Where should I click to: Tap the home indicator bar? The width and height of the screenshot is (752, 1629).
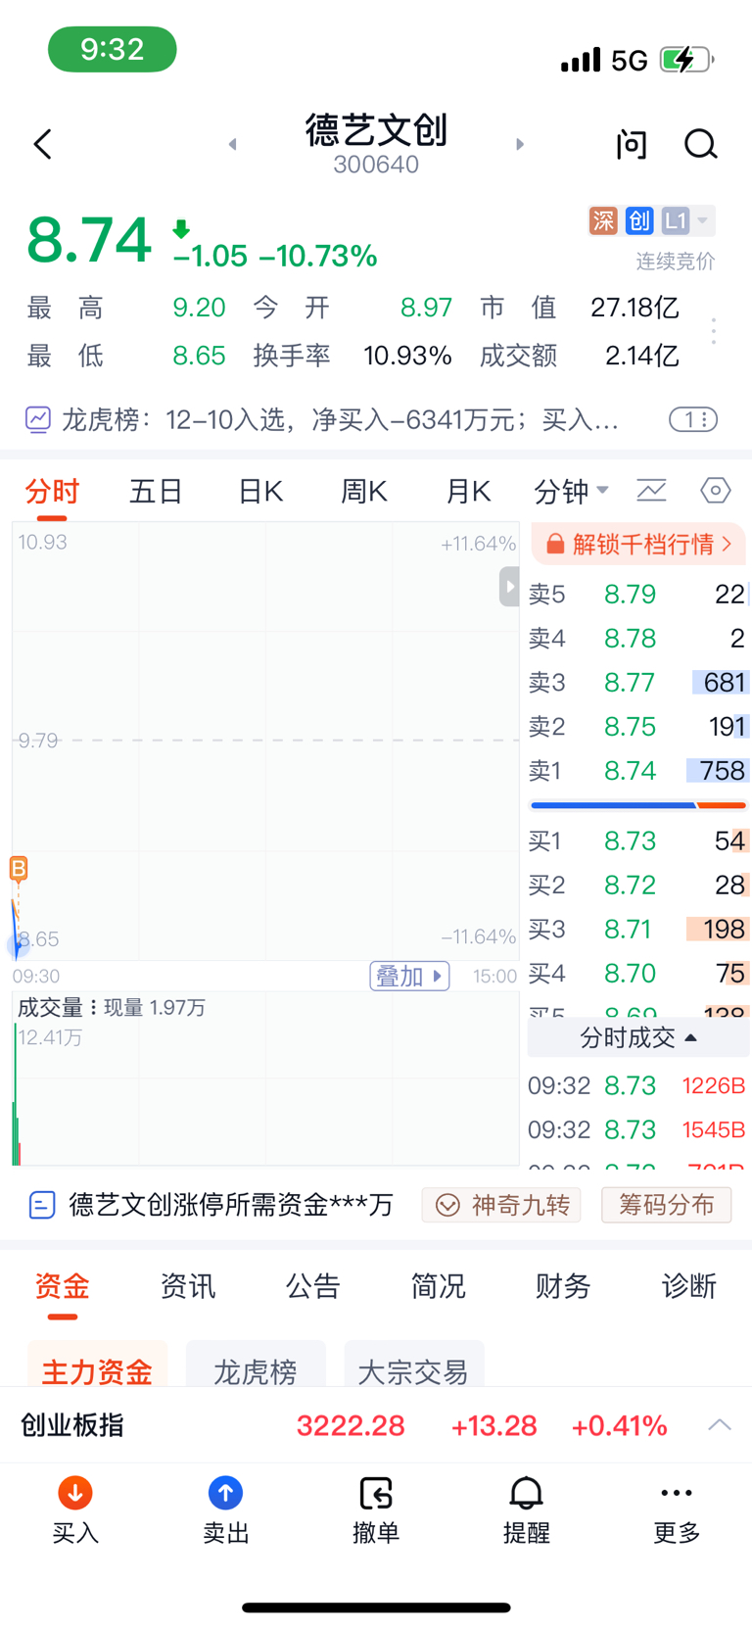tap(376, 1607)
